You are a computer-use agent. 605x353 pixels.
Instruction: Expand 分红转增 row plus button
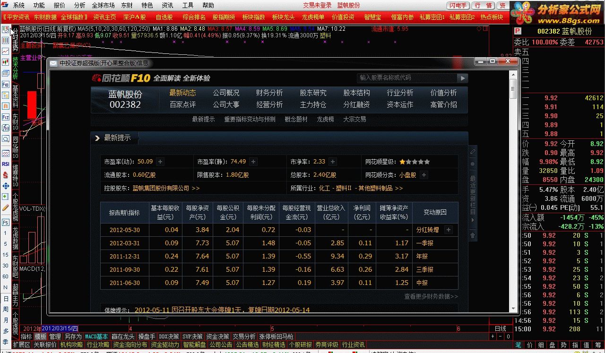tap(449, 230)
